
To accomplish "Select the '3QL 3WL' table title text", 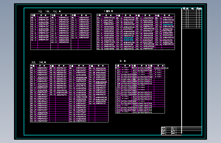I will point(38,62).
